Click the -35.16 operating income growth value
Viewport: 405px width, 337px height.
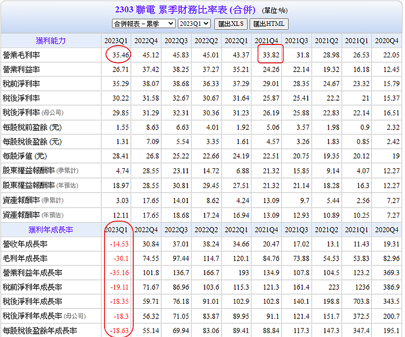pyautogui.click(x=119, y=273)
